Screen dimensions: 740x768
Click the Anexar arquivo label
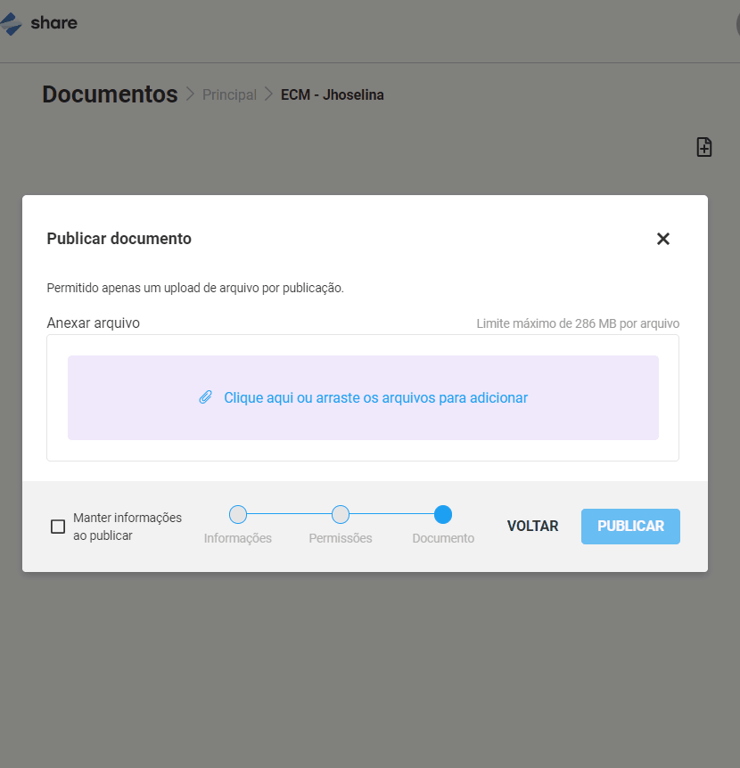[x=93, y=323]
